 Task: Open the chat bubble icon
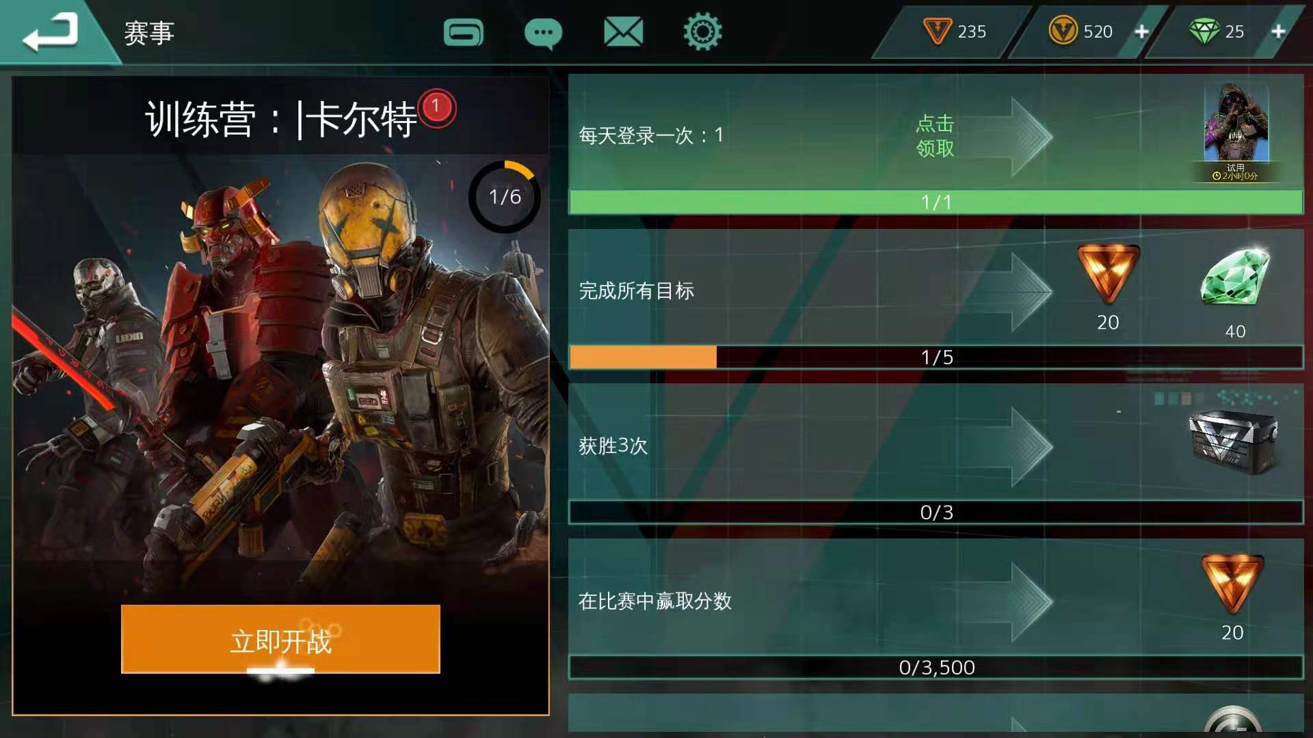click(x=543, y=33)
